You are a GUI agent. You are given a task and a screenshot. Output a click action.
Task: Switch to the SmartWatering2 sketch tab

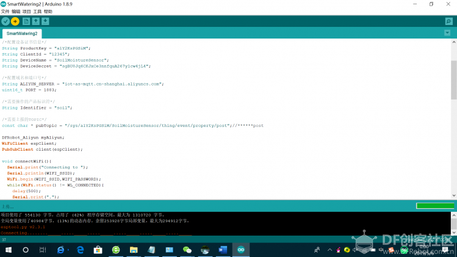click(22, 34)
